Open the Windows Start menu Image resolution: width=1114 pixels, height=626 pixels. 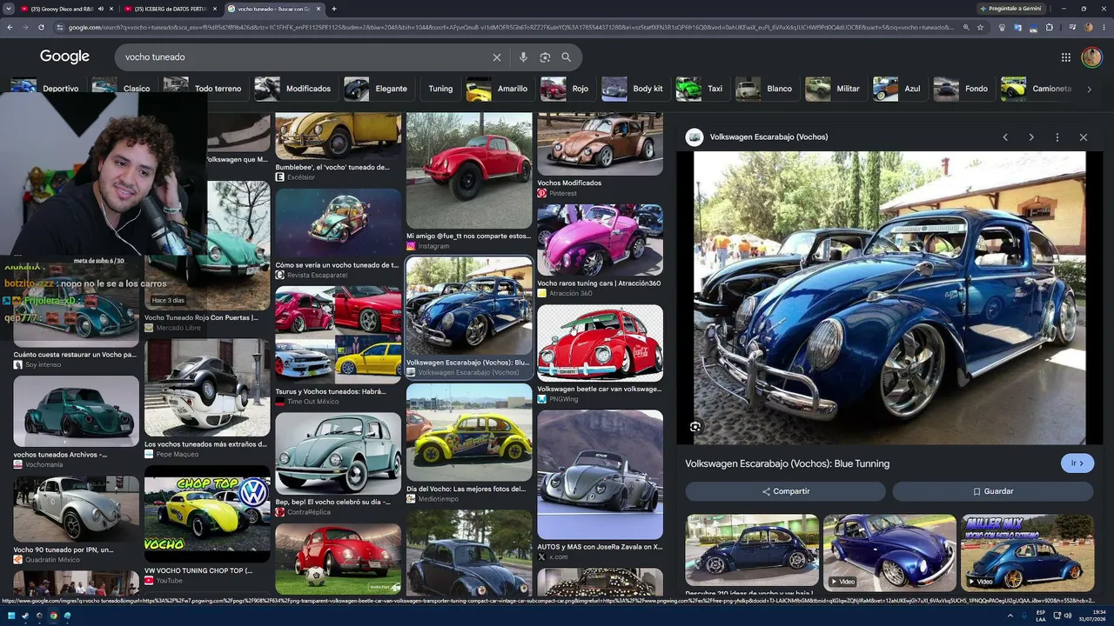(x=10, y=616)
